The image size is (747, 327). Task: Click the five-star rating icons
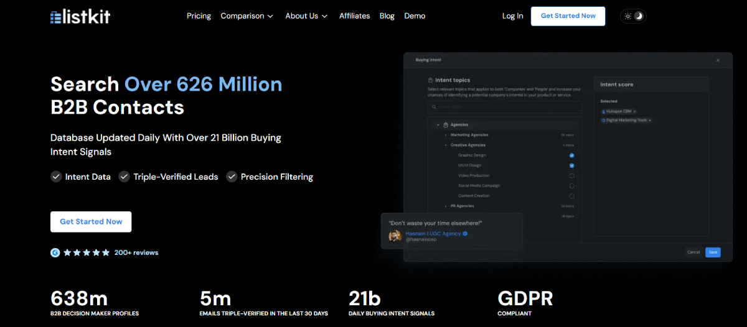point(87,252)
